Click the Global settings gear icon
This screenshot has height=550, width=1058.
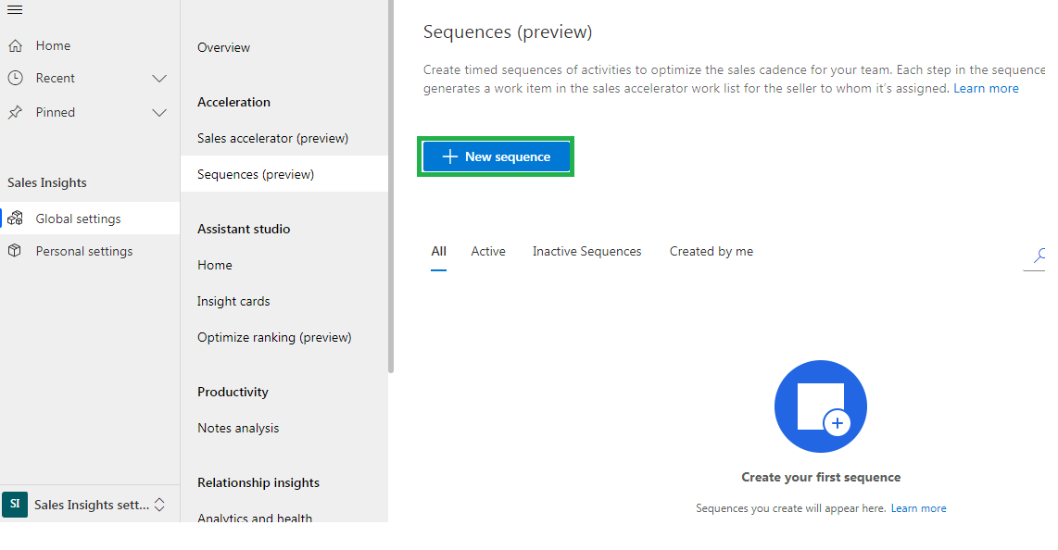(x=15, y=219)
